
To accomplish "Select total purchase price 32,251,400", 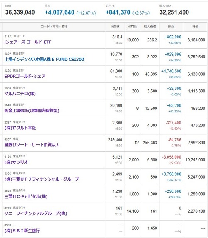I will 174,12.
